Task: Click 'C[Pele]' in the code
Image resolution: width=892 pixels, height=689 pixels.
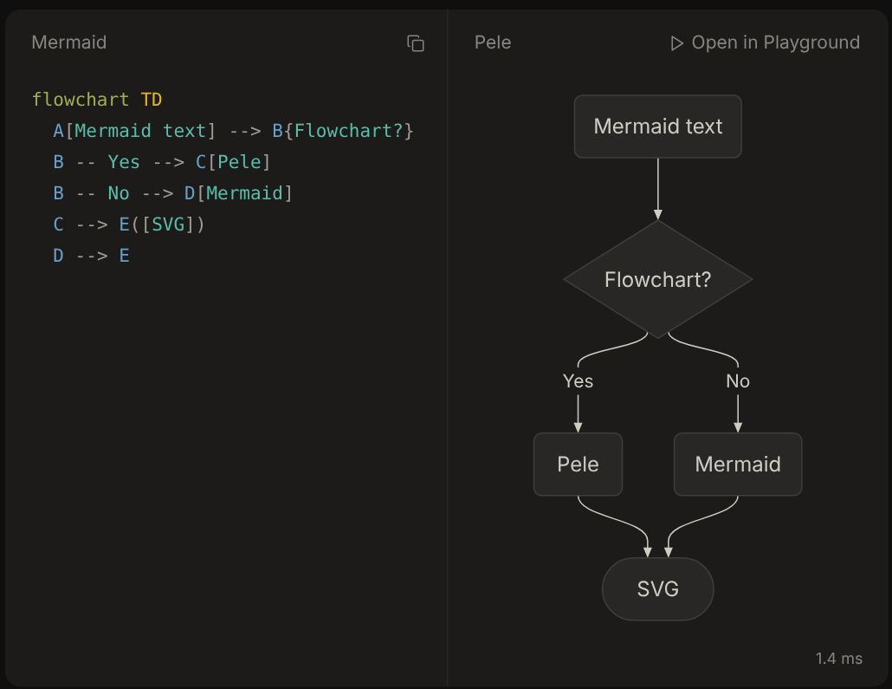Action: pos(233,162)
